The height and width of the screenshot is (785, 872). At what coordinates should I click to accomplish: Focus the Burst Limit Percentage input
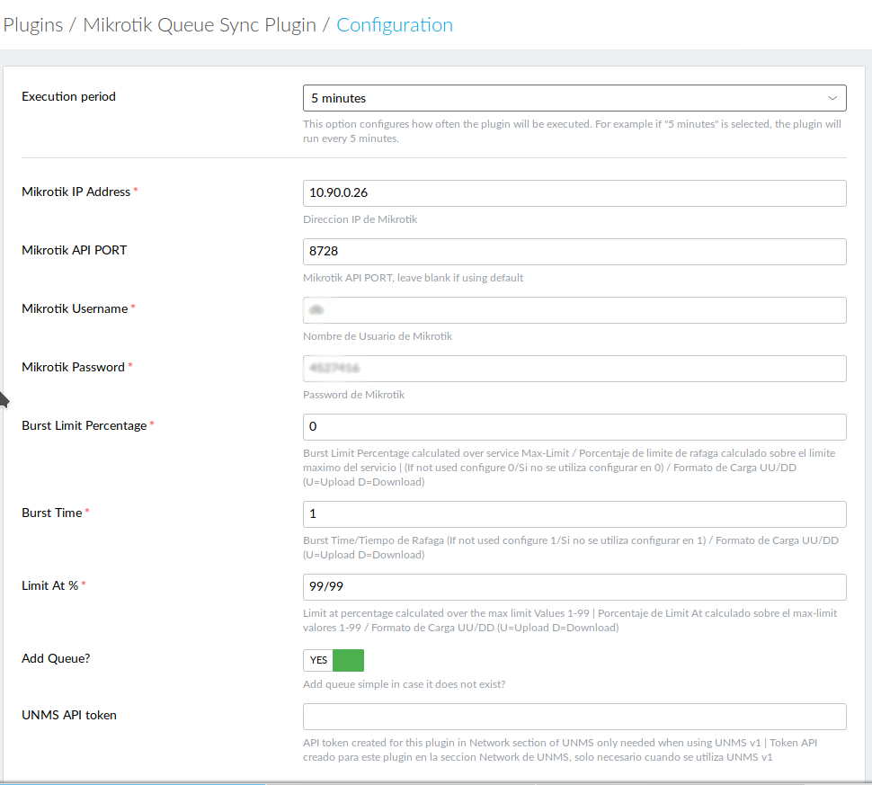[574, 426]
